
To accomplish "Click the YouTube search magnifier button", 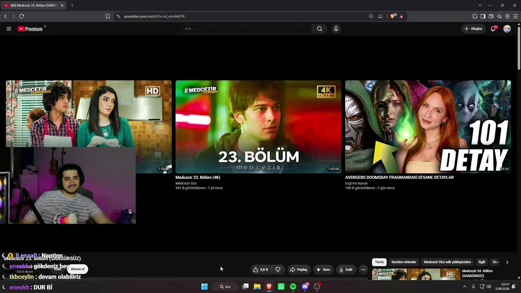I will (320, 29).
